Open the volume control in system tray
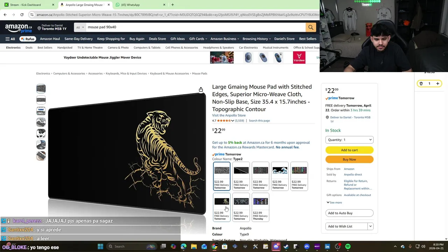448x252 pixels. (x=423, y=246)
